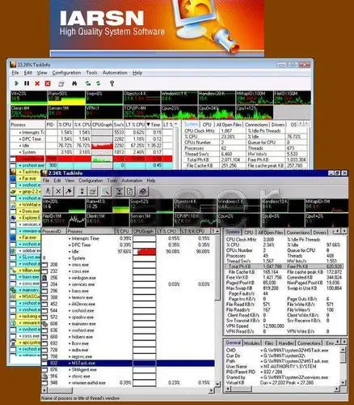Click the third icon in front TaskInfo toolbar
The width and height of the screenshot is (354, 405).
coord(69,191)
